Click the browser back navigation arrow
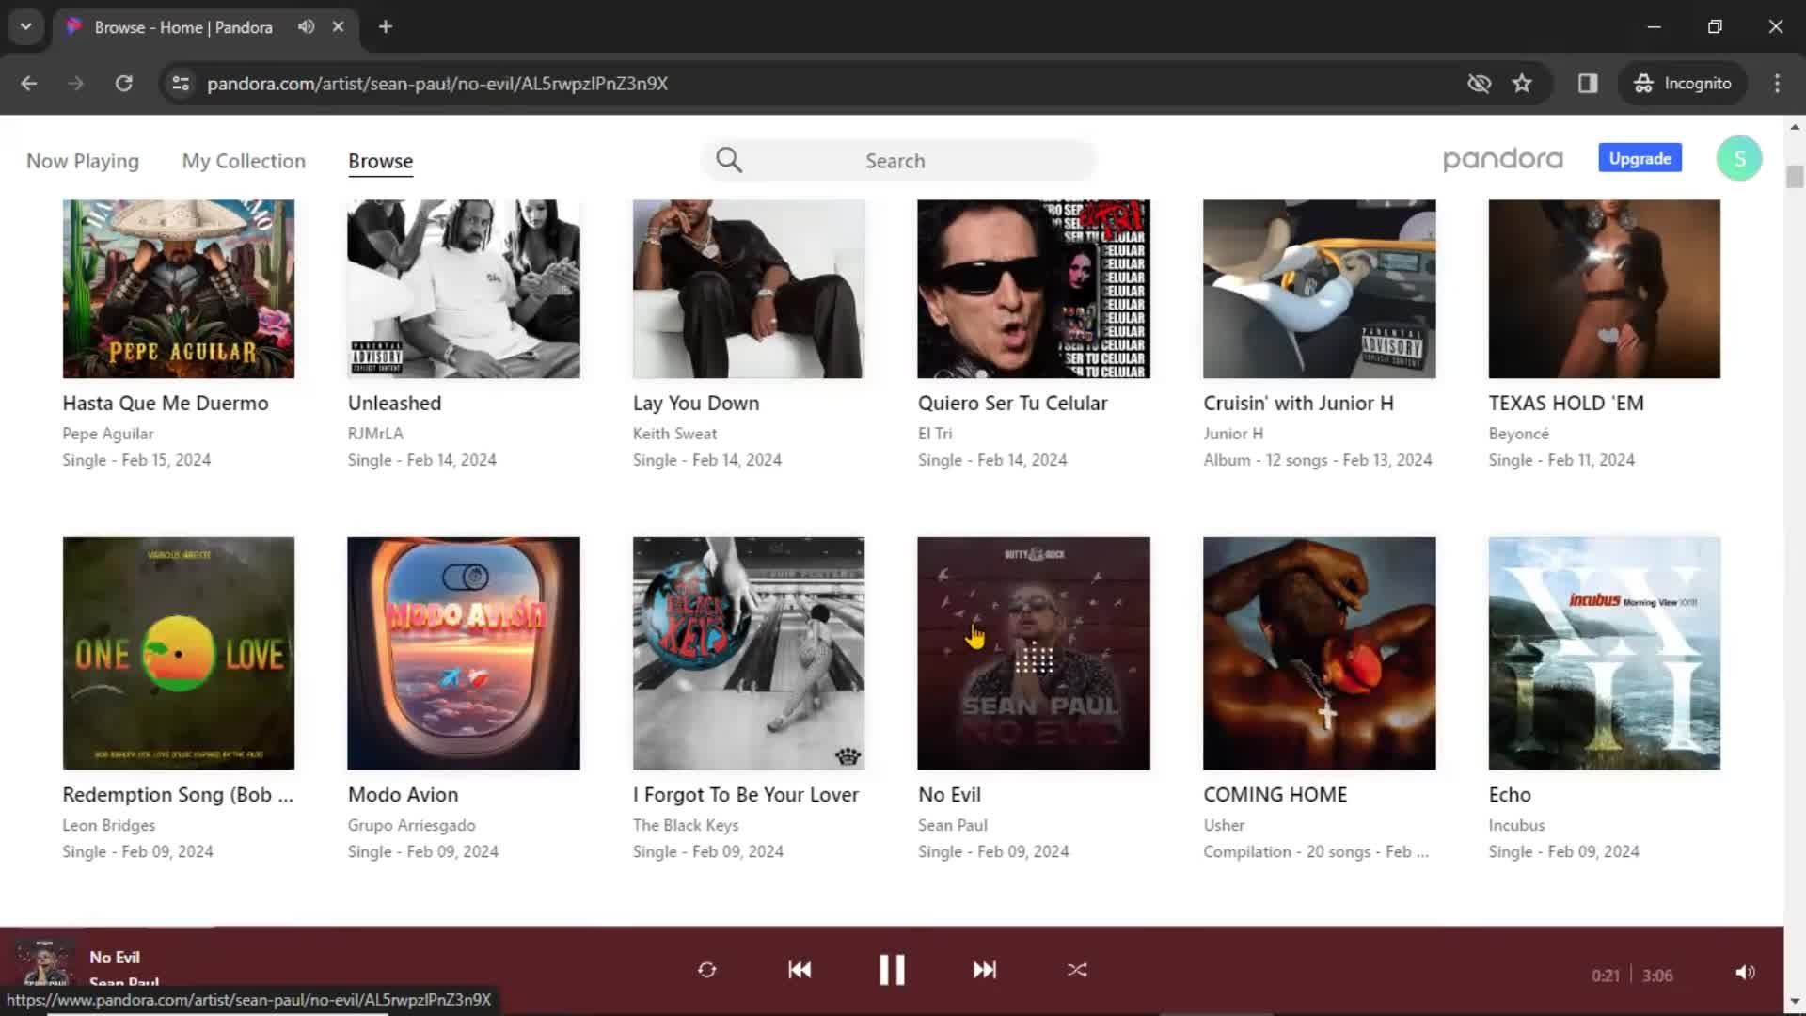Image resolution: width=1806 pixels, height=1016 pixels. [x=30, y=83]
